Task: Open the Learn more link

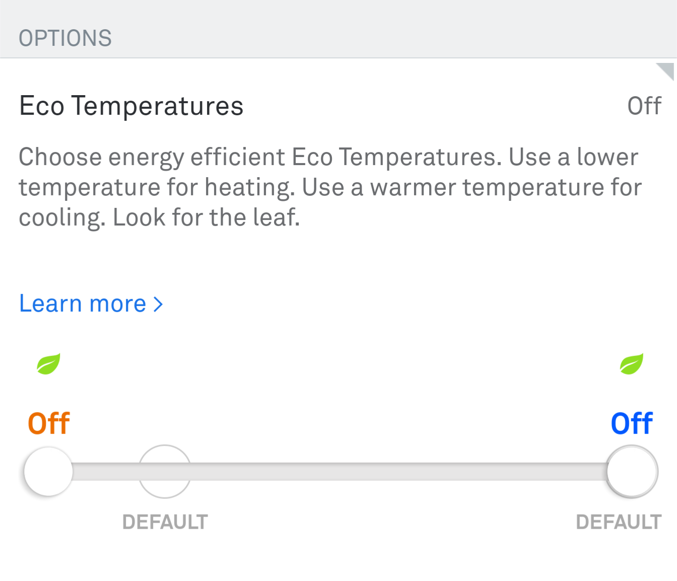Action: tap(83, 304)
